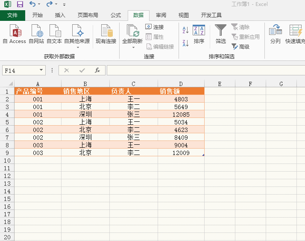Switch to the 开始 tab
Viewport: 305px width, 241px height.
38,15
